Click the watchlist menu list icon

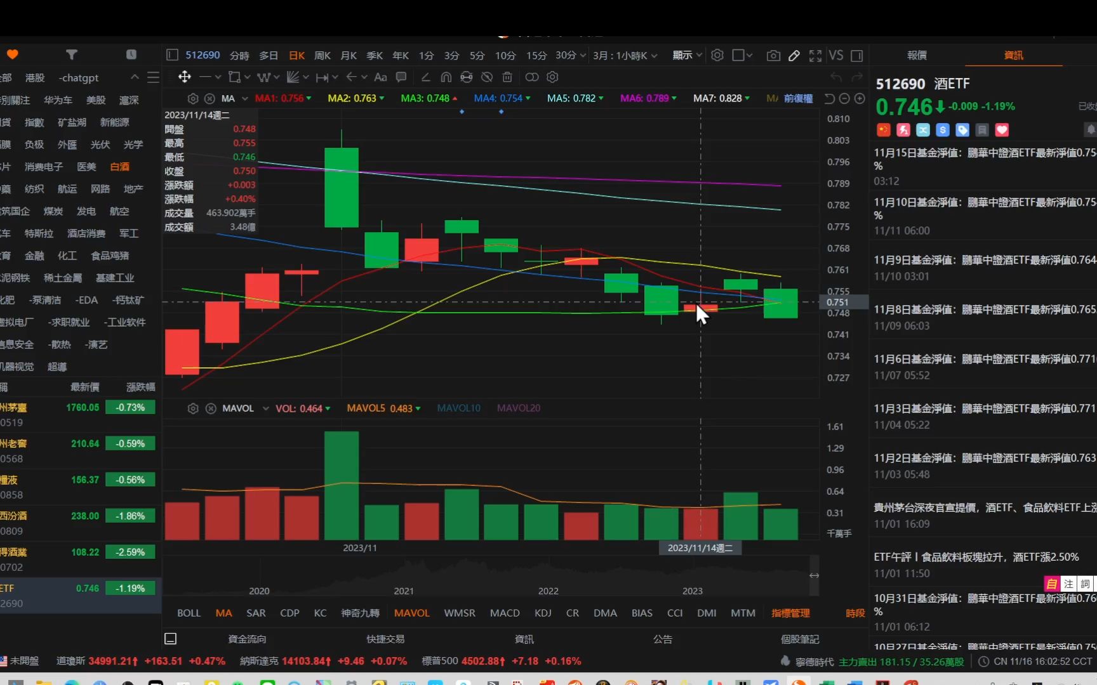coord(153,77)
